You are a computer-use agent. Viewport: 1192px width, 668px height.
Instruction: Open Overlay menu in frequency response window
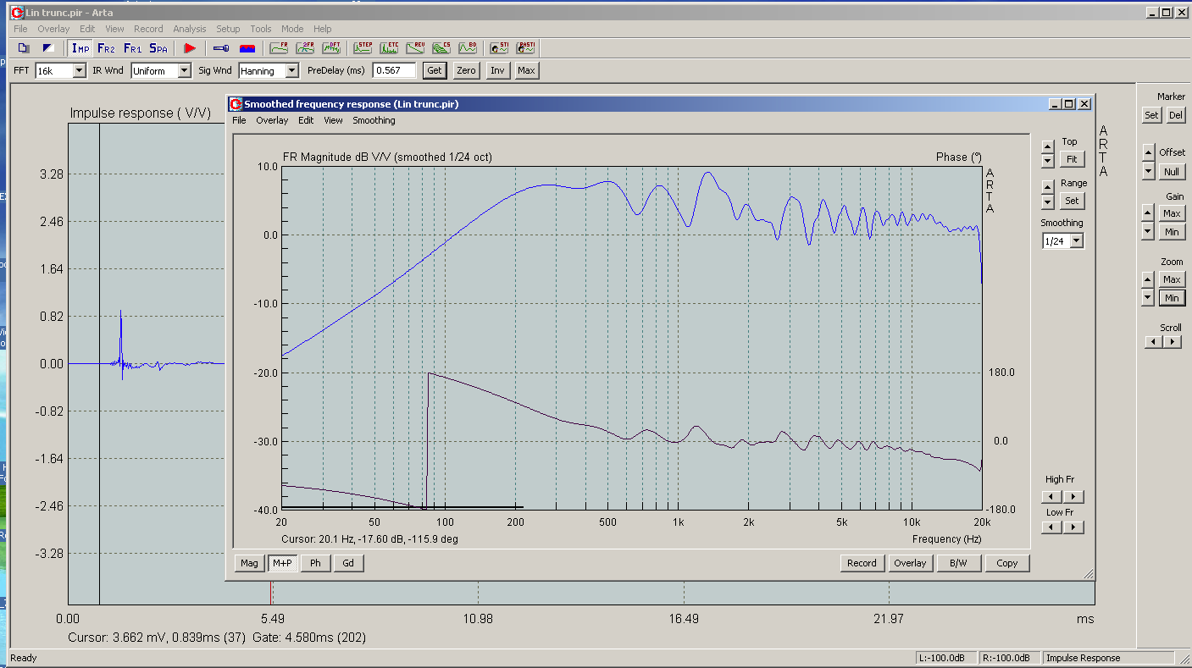(x=272, y=120)
